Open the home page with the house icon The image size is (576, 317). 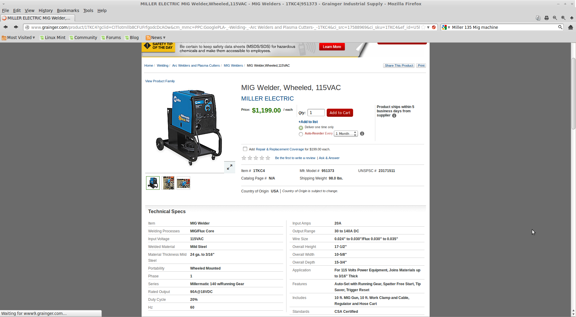[x=571, y=27]
